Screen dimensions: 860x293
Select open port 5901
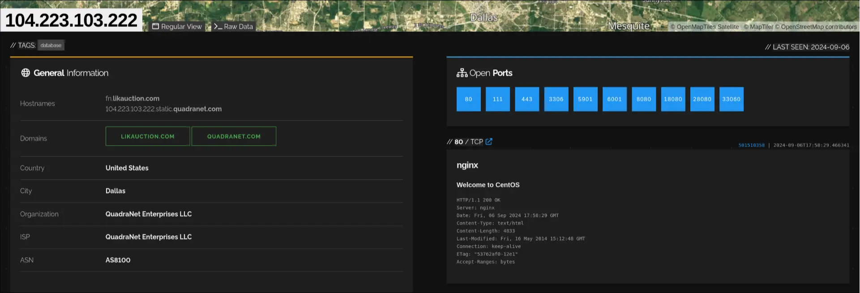pyautogui.click(x=585, y=99)
